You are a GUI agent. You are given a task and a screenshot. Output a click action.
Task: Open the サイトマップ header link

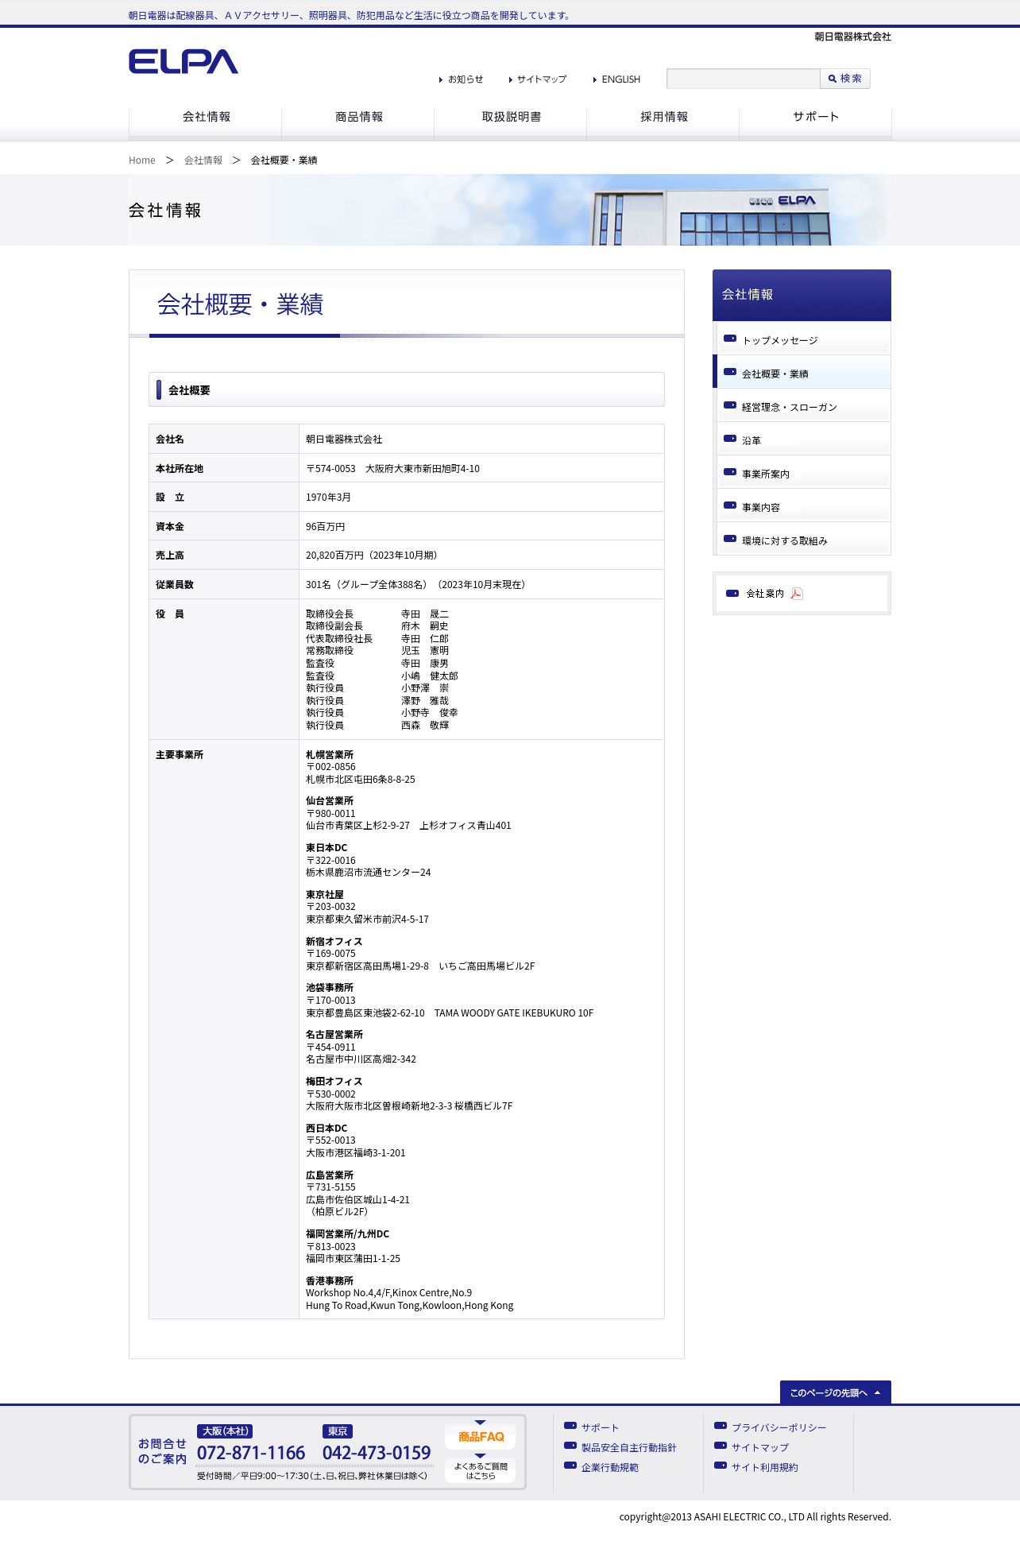(x=538, y=79)
